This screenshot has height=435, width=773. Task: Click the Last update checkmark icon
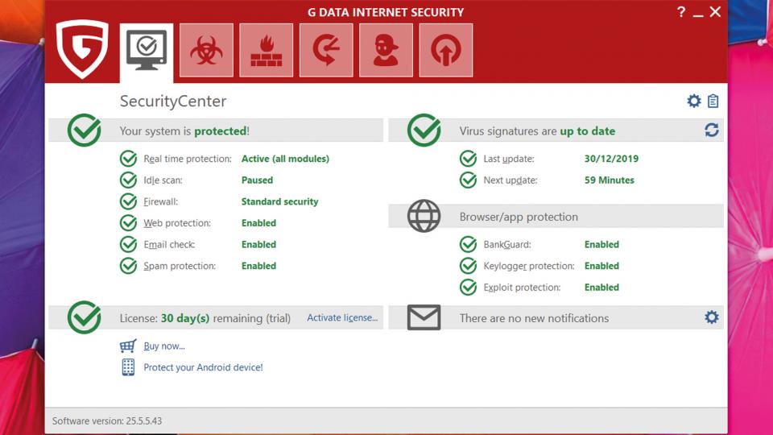click(x=469, y=159)
